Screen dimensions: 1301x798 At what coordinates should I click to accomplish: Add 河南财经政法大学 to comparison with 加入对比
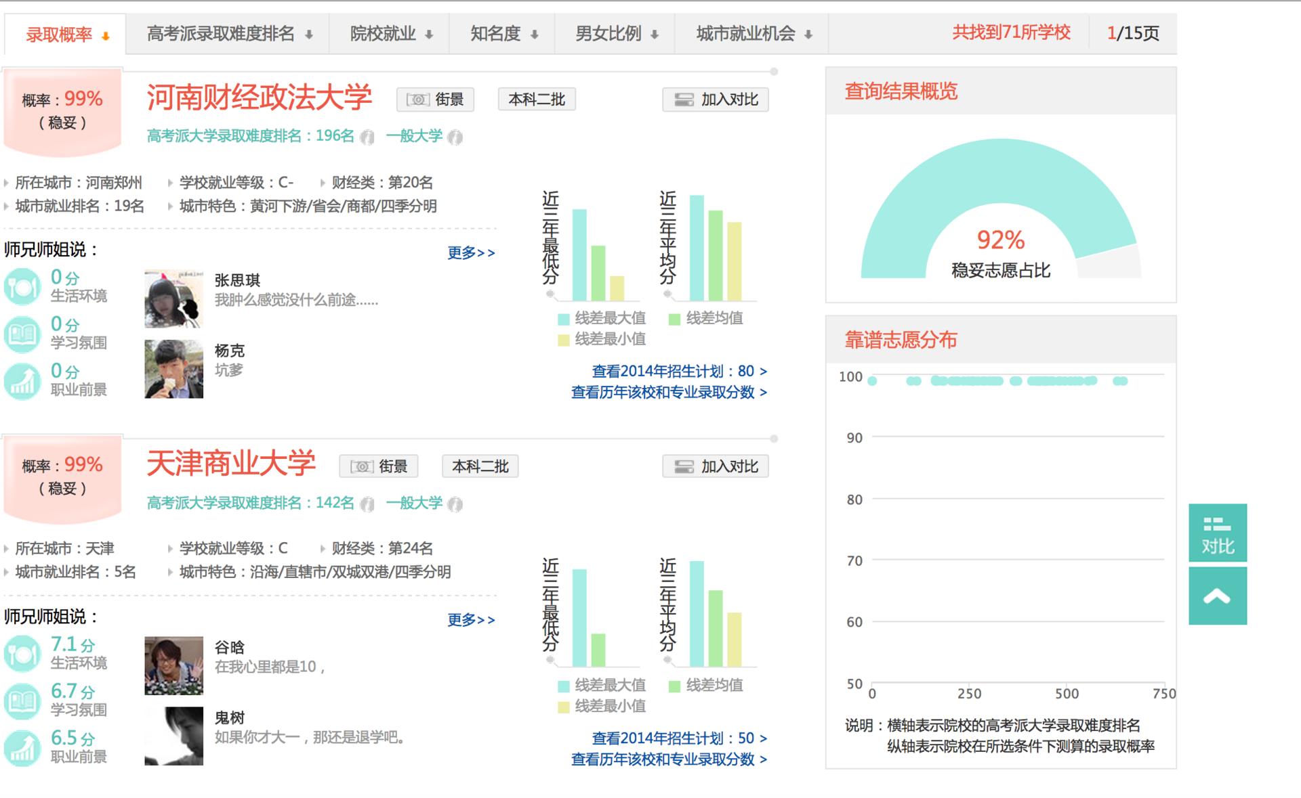[x=716, y=99]
